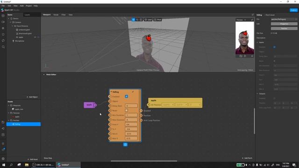Screen dimensions: 299x168
Task: Select the falling patch asset
Action: click(x=24, y=124)
